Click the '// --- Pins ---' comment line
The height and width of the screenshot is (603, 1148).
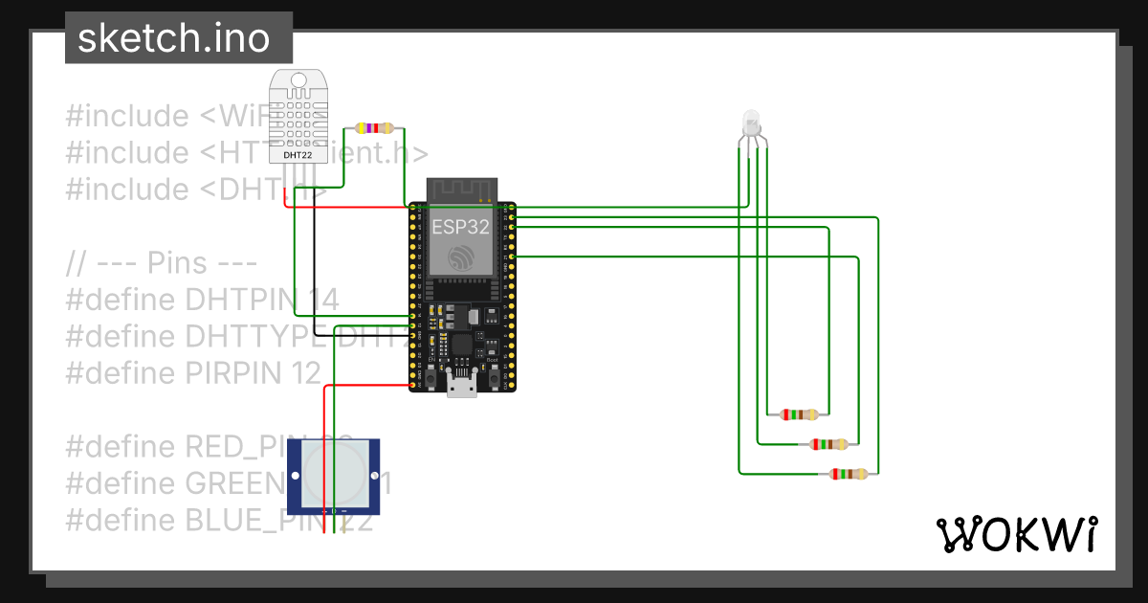162,263
